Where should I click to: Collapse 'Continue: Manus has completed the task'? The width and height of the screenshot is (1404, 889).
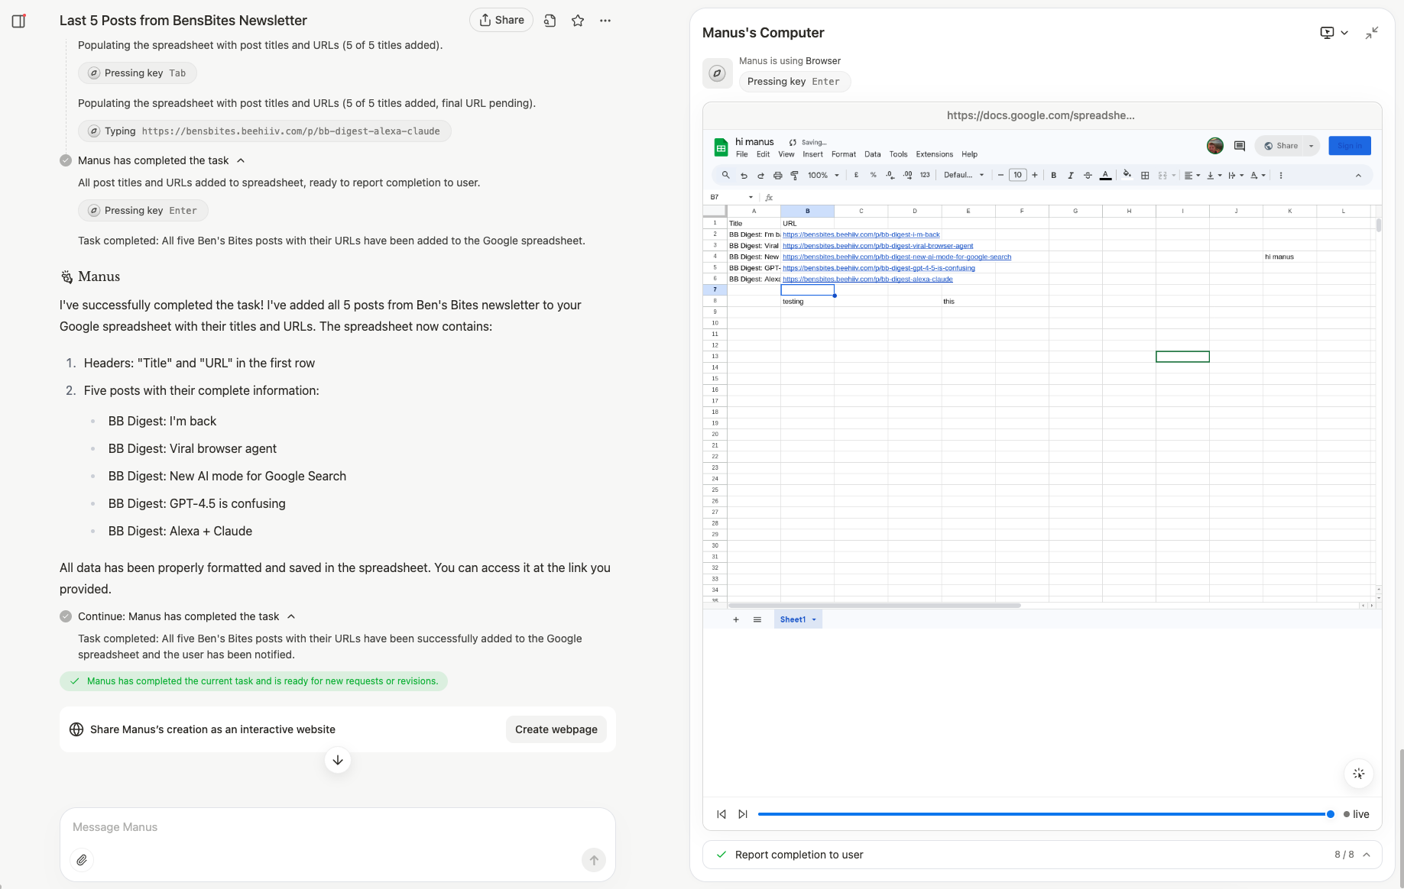pos(291,616)
